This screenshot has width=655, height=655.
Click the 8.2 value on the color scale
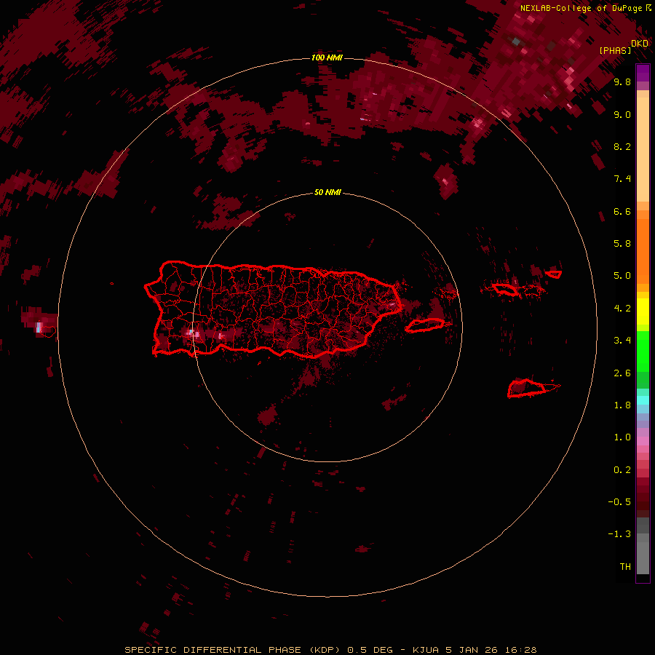pos(622,146)
